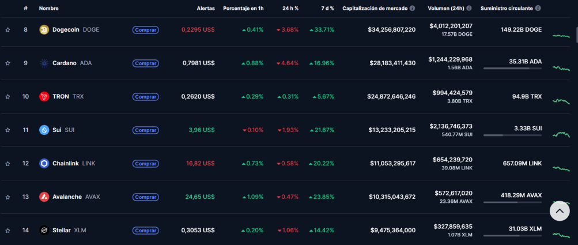Click the red TRON logo icon
Viewport: 578px width, 245px height.
point(44,97)
